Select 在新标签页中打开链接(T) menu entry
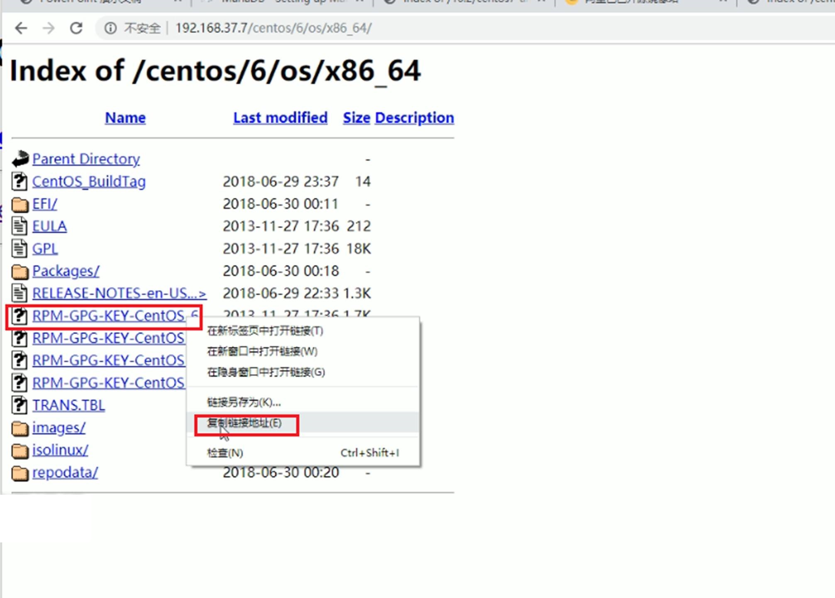835x598 pixels. 265,331
